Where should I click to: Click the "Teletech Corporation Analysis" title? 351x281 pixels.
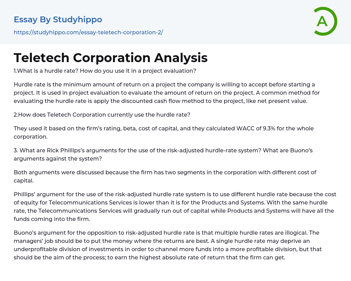tap(111, 58)
